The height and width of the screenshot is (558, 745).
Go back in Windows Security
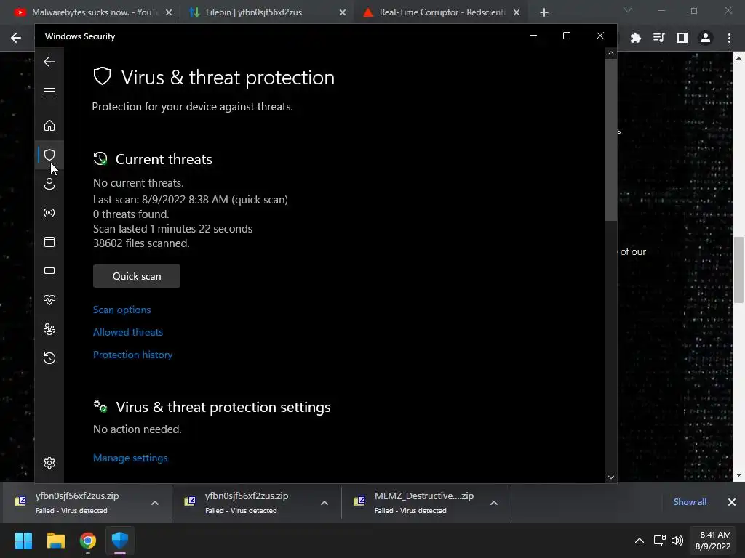[49, 62]
